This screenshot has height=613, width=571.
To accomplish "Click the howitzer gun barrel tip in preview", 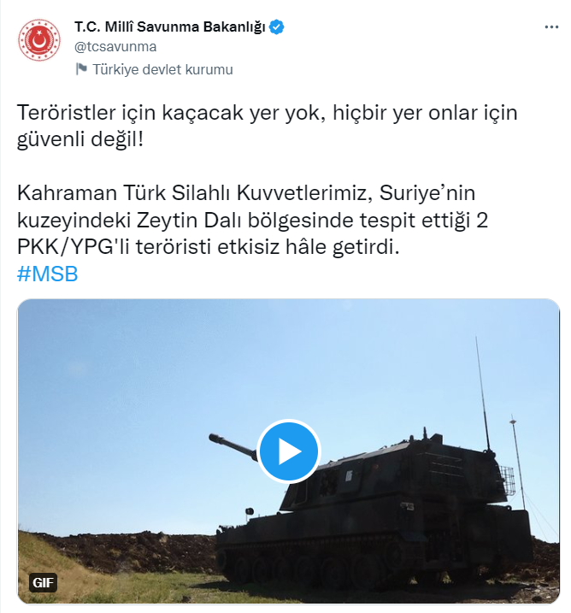I will coord(215,438).
